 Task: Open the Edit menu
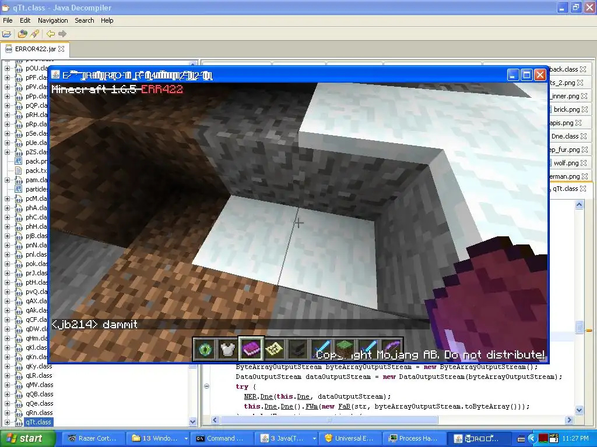[x=25, y=20]
